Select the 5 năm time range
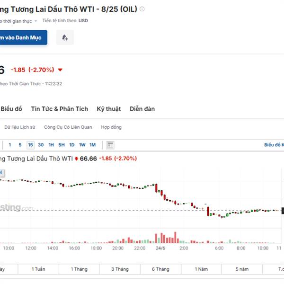Screen dimensions: 284x284 pos(242,269)
